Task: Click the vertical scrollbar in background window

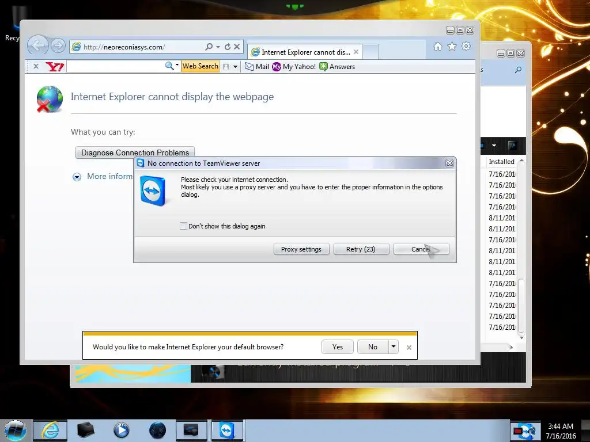Action: (521, 306)
